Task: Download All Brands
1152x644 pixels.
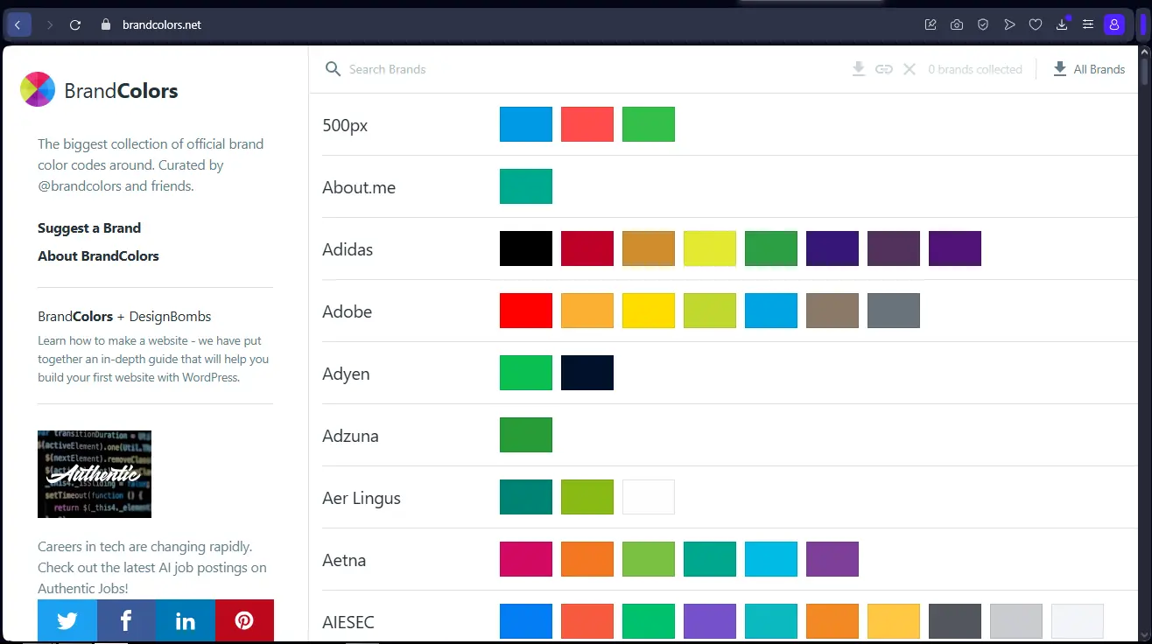Action: pos(1089,69)
